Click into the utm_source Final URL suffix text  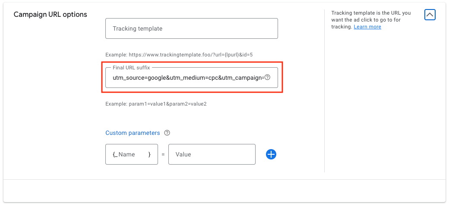click(x=188, y=78)
